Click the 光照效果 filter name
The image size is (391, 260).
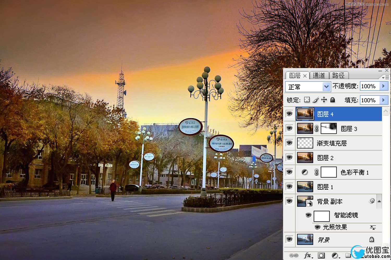[335, 227]
